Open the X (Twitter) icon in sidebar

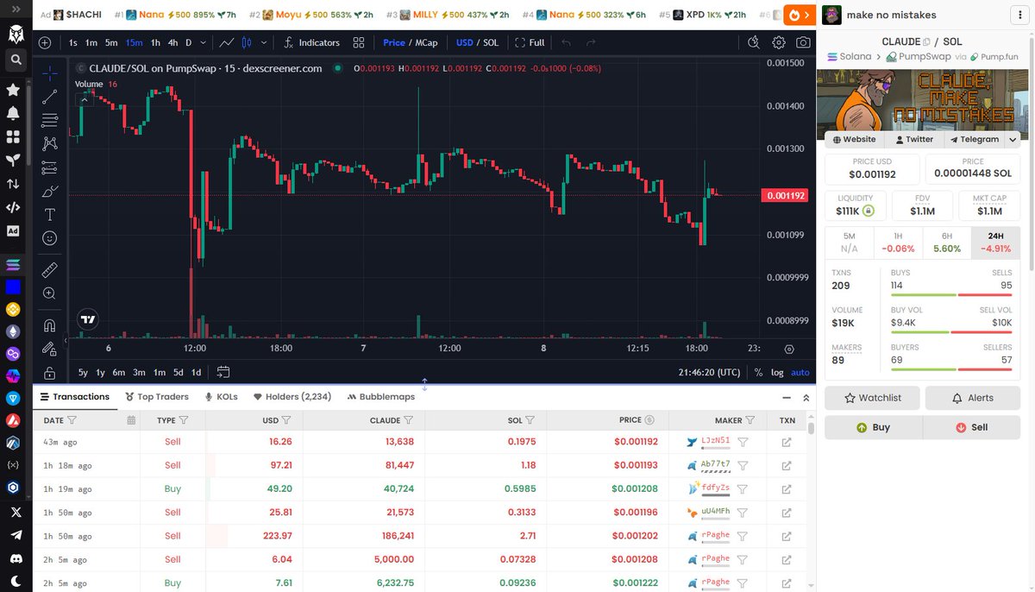tap(14, 512)
